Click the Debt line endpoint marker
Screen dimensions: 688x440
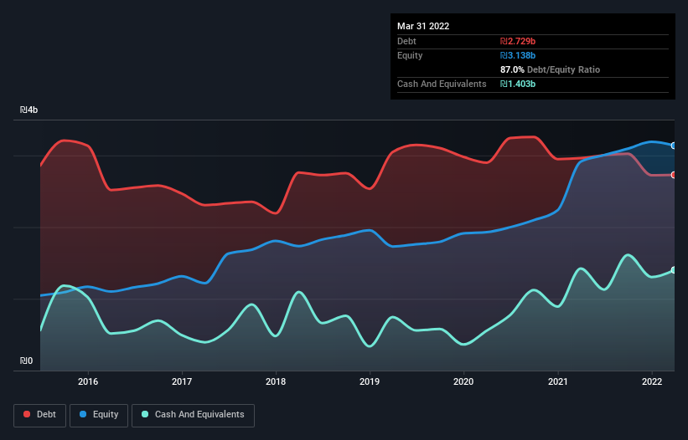coord(674,175)
